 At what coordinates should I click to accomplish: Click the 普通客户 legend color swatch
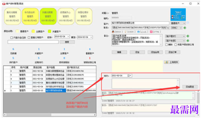pyautogui.click(x=17, y=31)
